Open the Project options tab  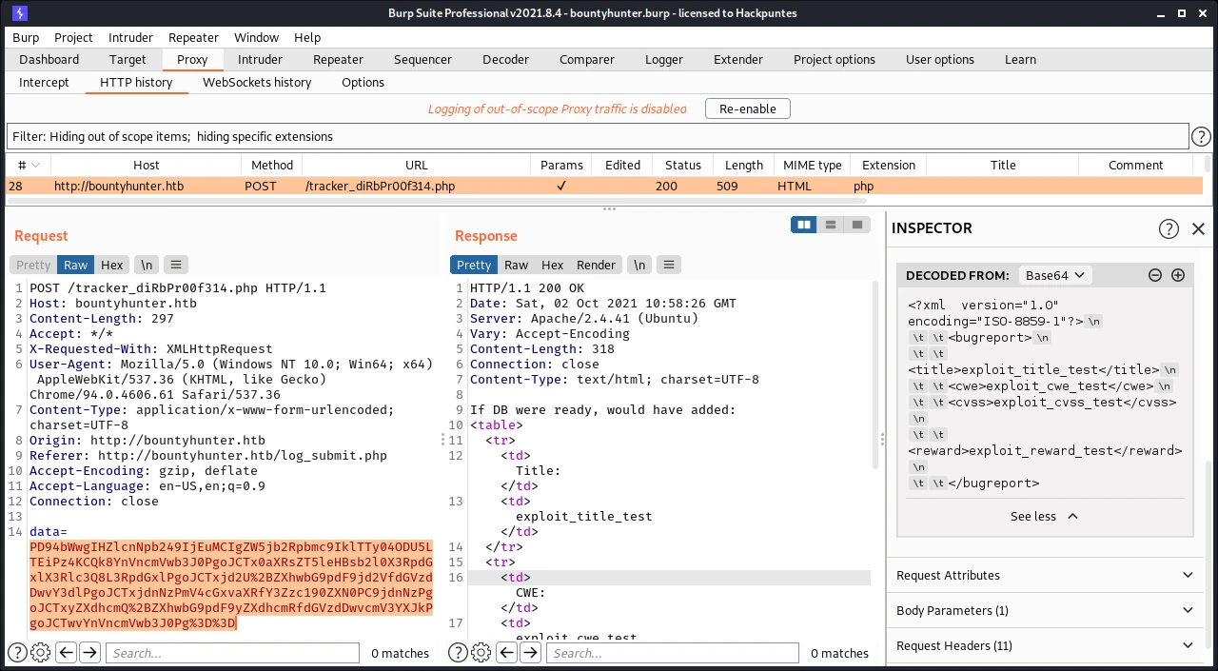click(835, 59)
